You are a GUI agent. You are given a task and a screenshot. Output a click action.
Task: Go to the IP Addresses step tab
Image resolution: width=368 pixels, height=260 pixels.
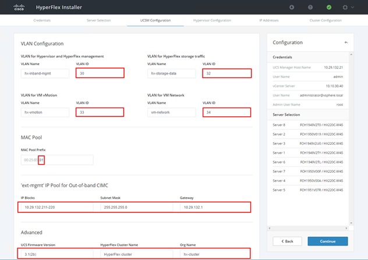(269, 20)
